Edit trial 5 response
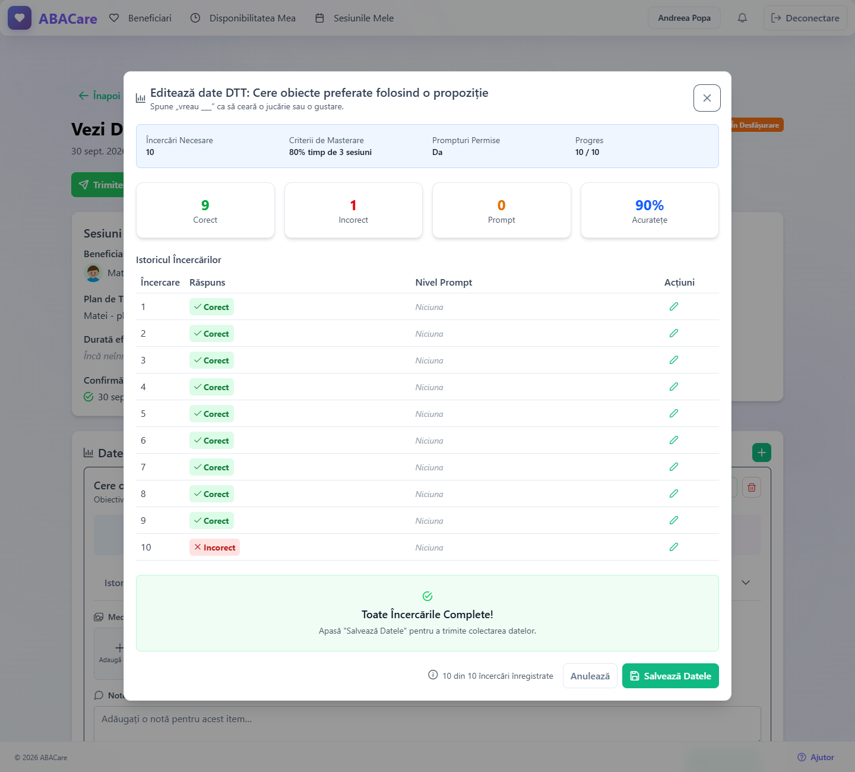Image resolution: width=855 pixels, height=772 pixels. pos(673,413)
